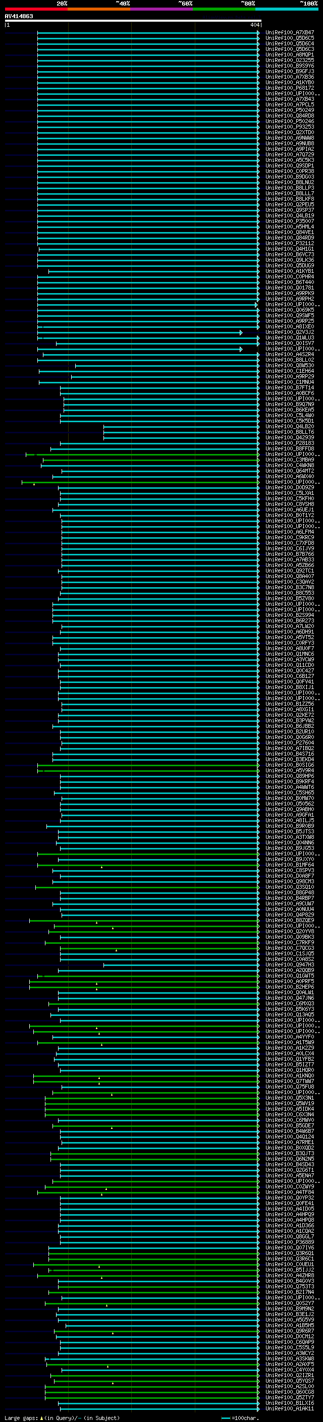Open the UniRef100_A8MQP1 hit
This screenshot has height=1422, width=323.
point(290,54)
